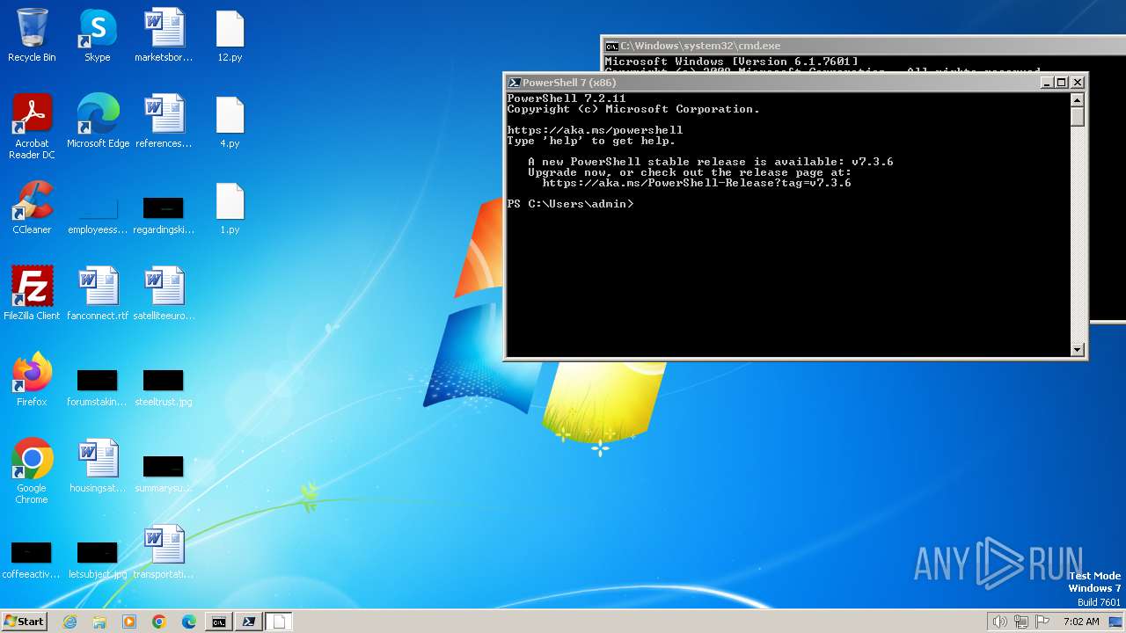Viewport: 1126px width, 633px height.
Task: Open Internet Explorer from the taskbar
Action: coord(70,622)
